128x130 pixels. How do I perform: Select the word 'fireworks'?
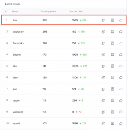[x=18, y=43]
